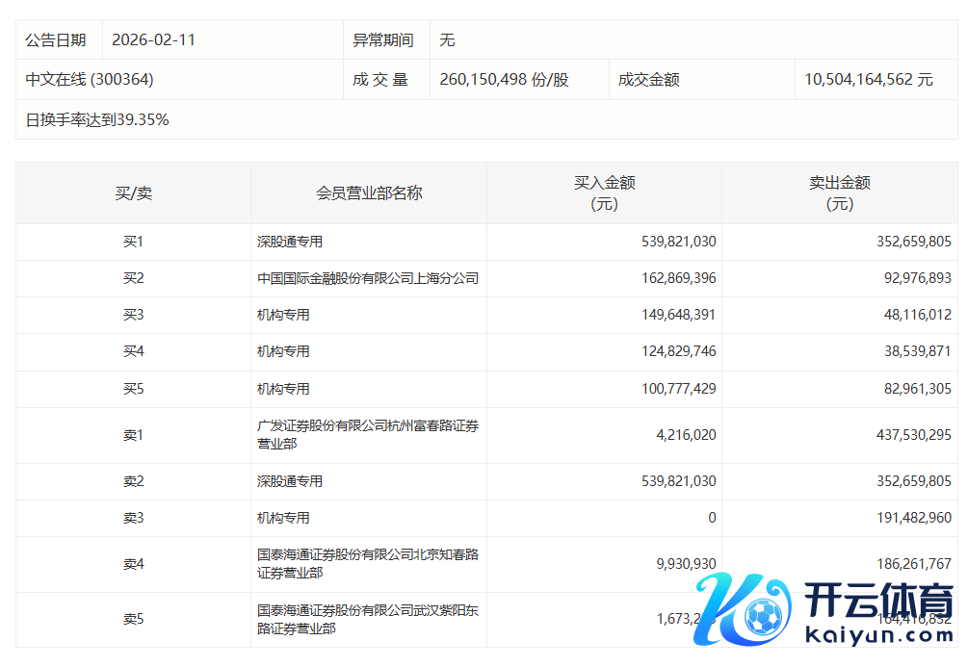
Task: Click the trading volume value 260,150,498 份/股
Action: tap(504, 80)
